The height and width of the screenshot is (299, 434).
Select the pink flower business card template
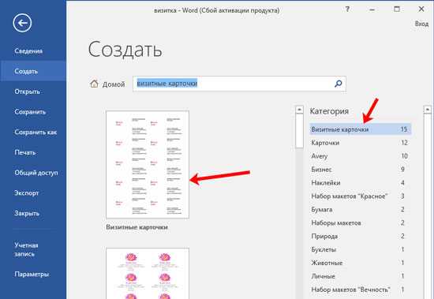pos(148,273)
